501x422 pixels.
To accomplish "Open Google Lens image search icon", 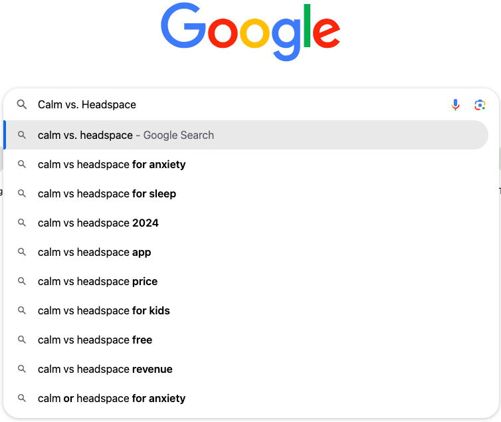I will [x=480, y=104].
